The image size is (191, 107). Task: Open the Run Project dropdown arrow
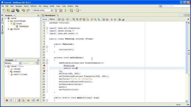pos(68,10)
